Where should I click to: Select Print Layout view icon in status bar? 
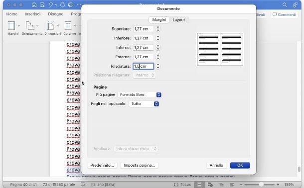click(x=199, y=185)
